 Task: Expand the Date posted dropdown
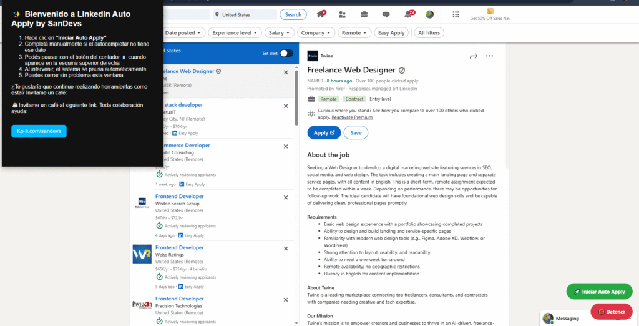183,33
